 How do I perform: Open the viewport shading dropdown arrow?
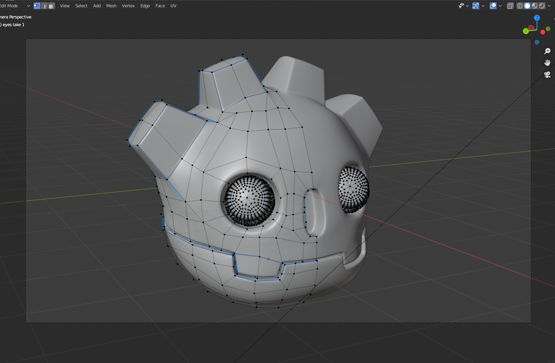click(550, 5)
